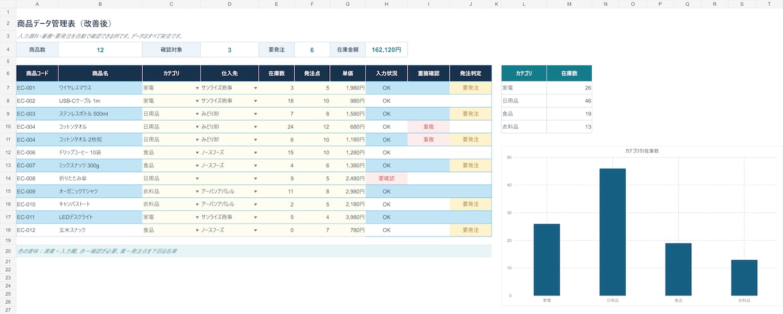Open category dropdown for ミックスナッツ 300g row
The image size is (783, 314).
click(197, 165)
